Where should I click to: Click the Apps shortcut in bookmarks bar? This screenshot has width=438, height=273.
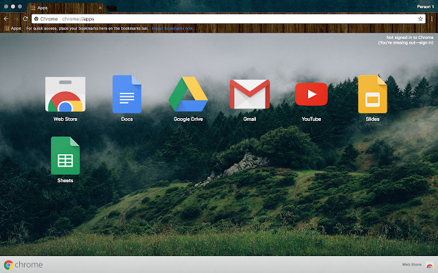12,28
